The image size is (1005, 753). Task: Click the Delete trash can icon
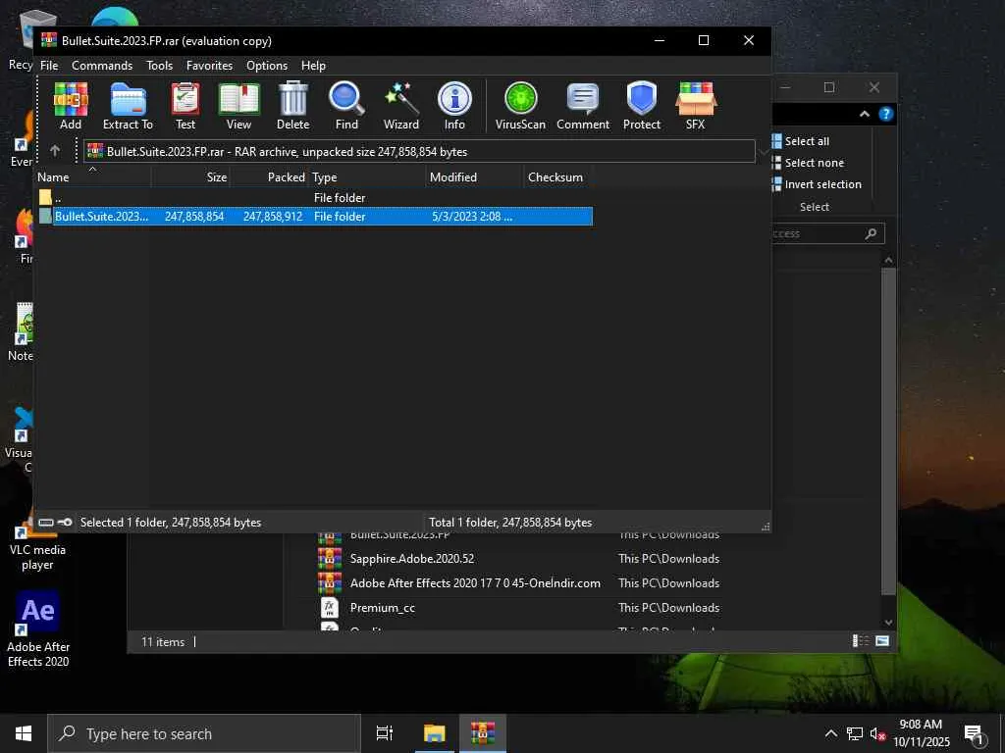point(292,106)
